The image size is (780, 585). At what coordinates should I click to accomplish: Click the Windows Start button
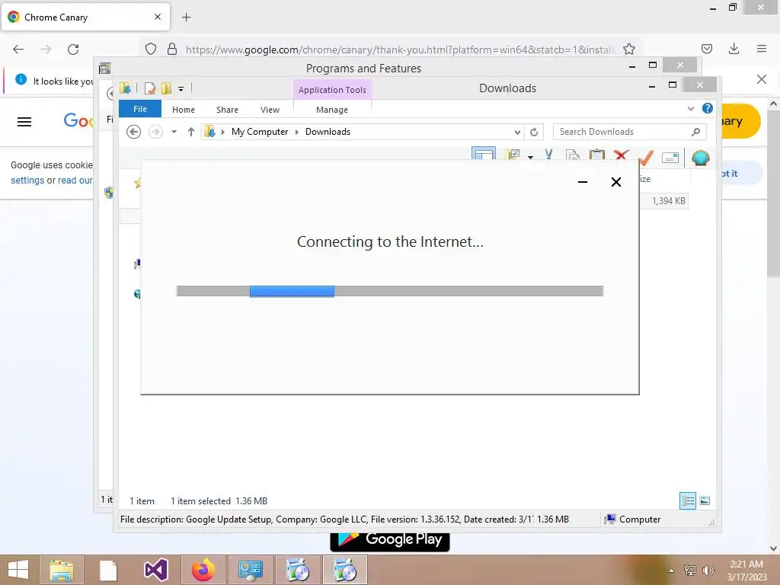click(x=18, y=570)
